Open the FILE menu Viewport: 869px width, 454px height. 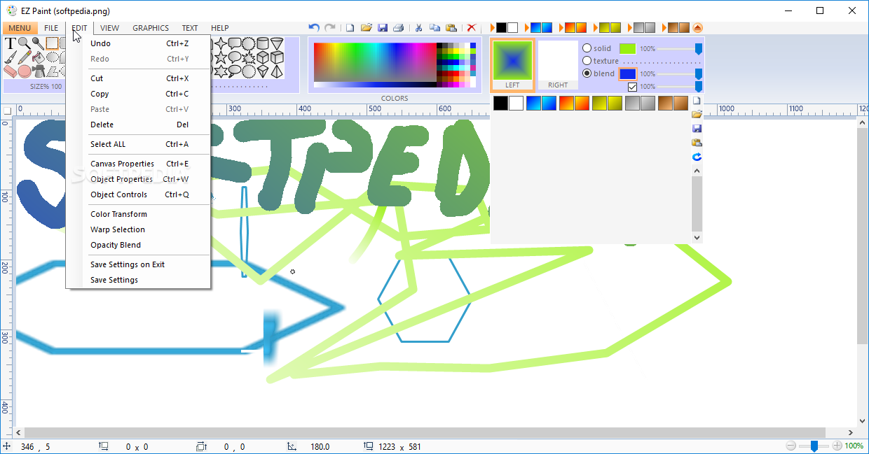(51, 28)
